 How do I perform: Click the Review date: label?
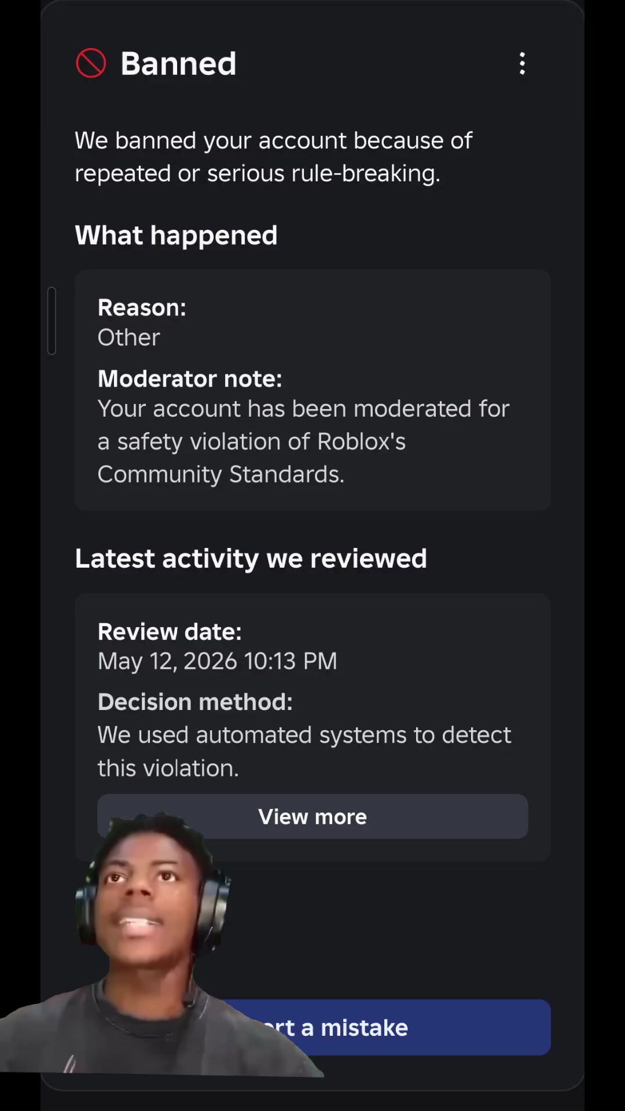pyautogui.click(x=170, y=631)
